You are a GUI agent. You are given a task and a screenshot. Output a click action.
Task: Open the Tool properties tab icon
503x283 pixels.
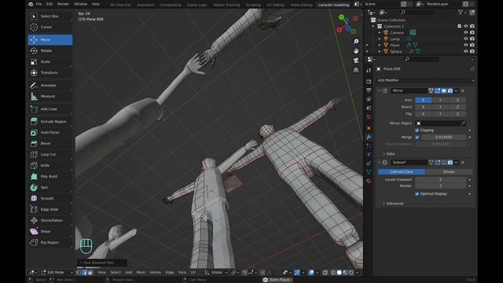point(369,70)
